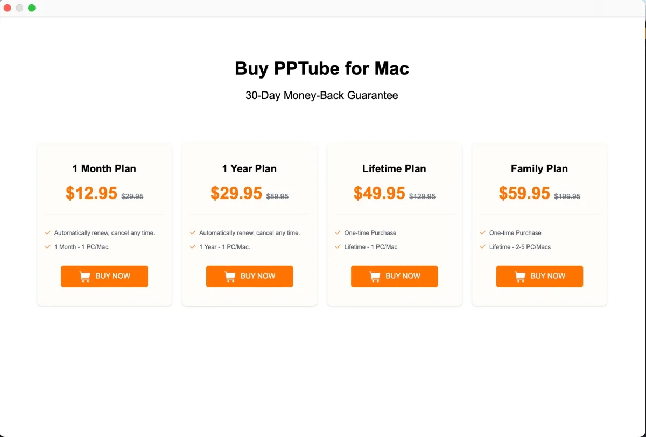Click the "30-Day Money-Back Guarantee" text

(322, 96)
